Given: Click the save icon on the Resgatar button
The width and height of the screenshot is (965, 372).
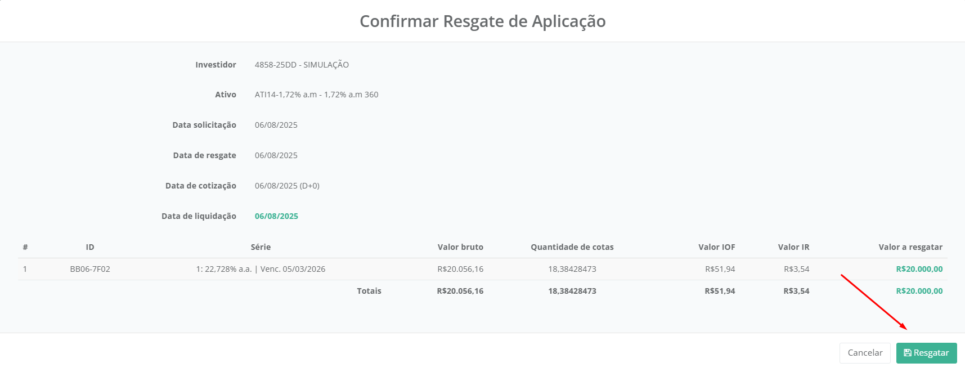Looking at the screenshot, I should point(907,353).
